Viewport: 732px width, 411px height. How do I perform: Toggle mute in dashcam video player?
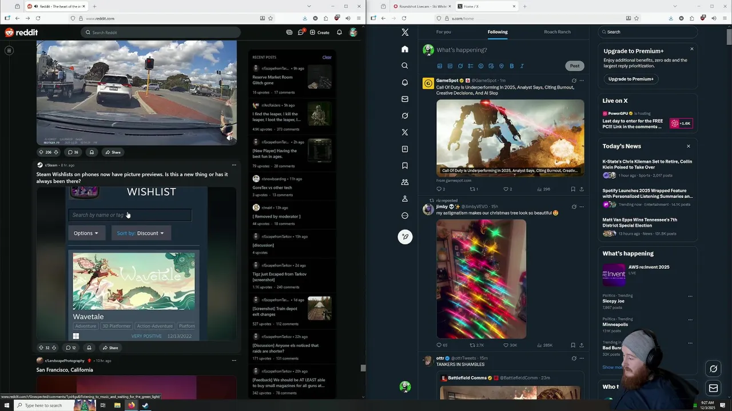pyautogui.click(x=230, y=138)
